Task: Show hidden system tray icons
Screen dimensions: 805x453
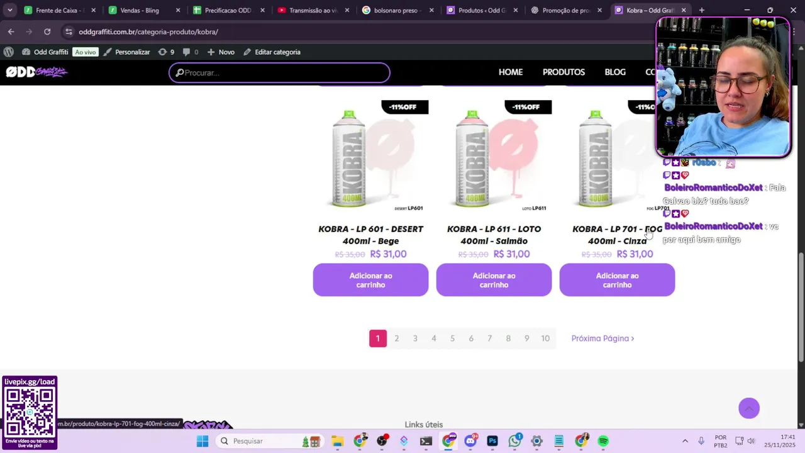Action: tap(685, 441)
